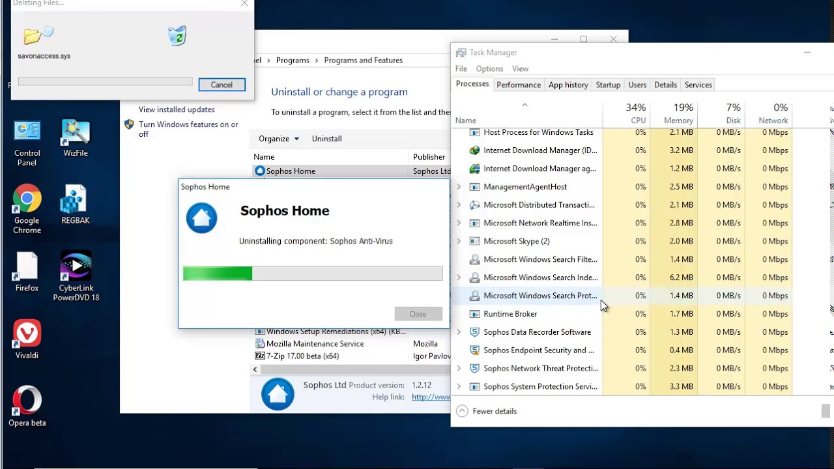This screenshot has width=834, height=469.
Task: Expand Microsoft Network Realtime Inspection group
Action: [x=459, y=223]
